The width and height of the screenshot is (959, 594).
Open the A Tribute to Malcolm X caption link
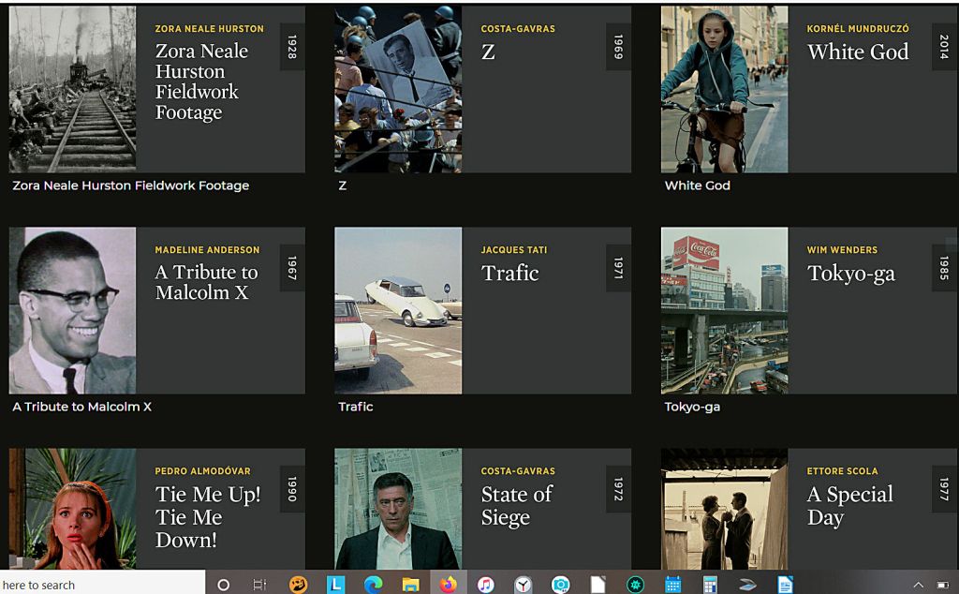81,407
